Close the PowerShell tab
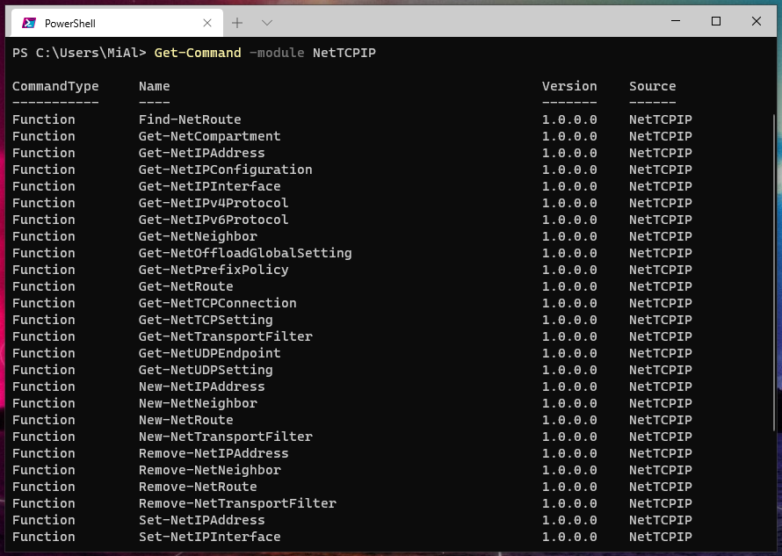Viewport: 782px width, 556px height. point(207,22)
